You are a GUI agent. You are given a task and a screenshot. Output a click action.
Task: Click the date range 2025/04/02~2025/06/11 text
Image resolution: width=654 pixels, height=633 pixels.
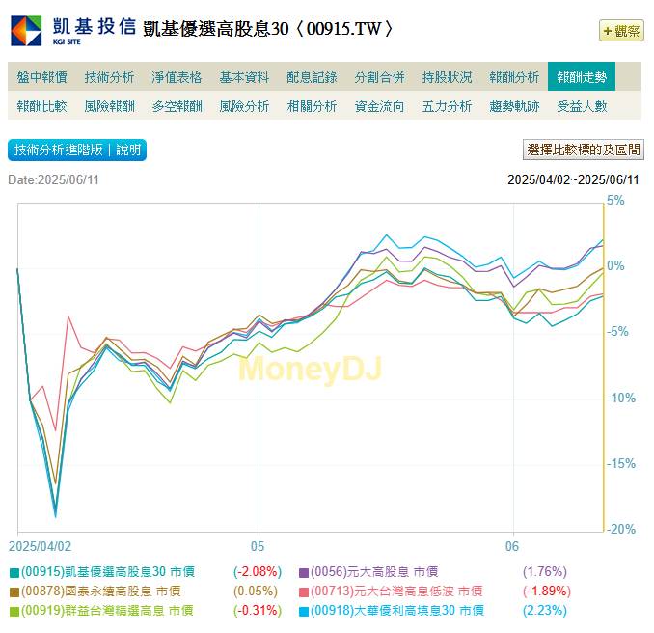pyautogui.click(x=573, y=179)
